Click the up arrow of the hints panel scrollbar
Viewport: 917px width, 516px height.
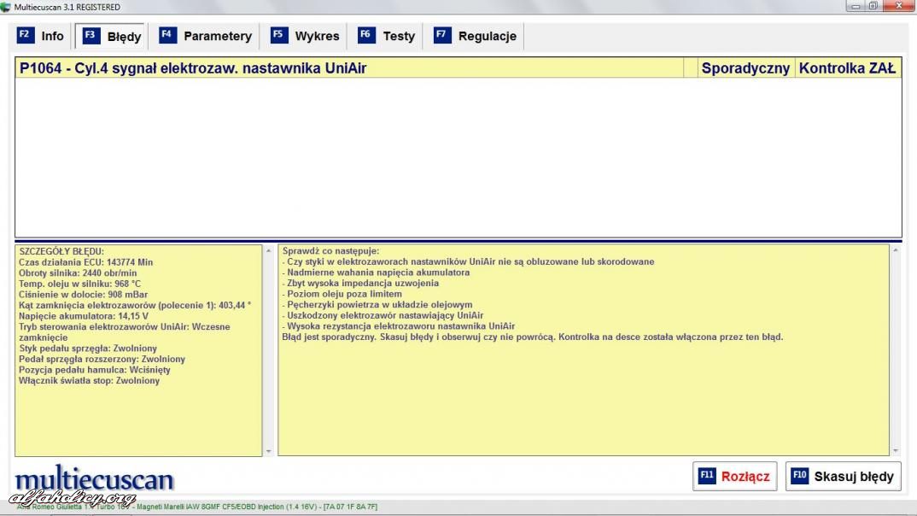pos(896,250)
